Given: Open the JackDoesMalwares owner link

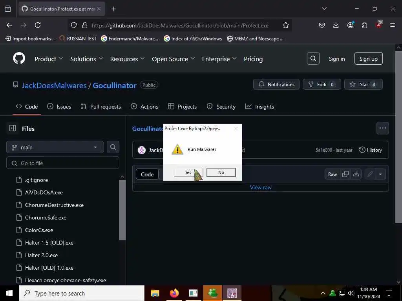Looking at the screenshot, I should [54, 85].
